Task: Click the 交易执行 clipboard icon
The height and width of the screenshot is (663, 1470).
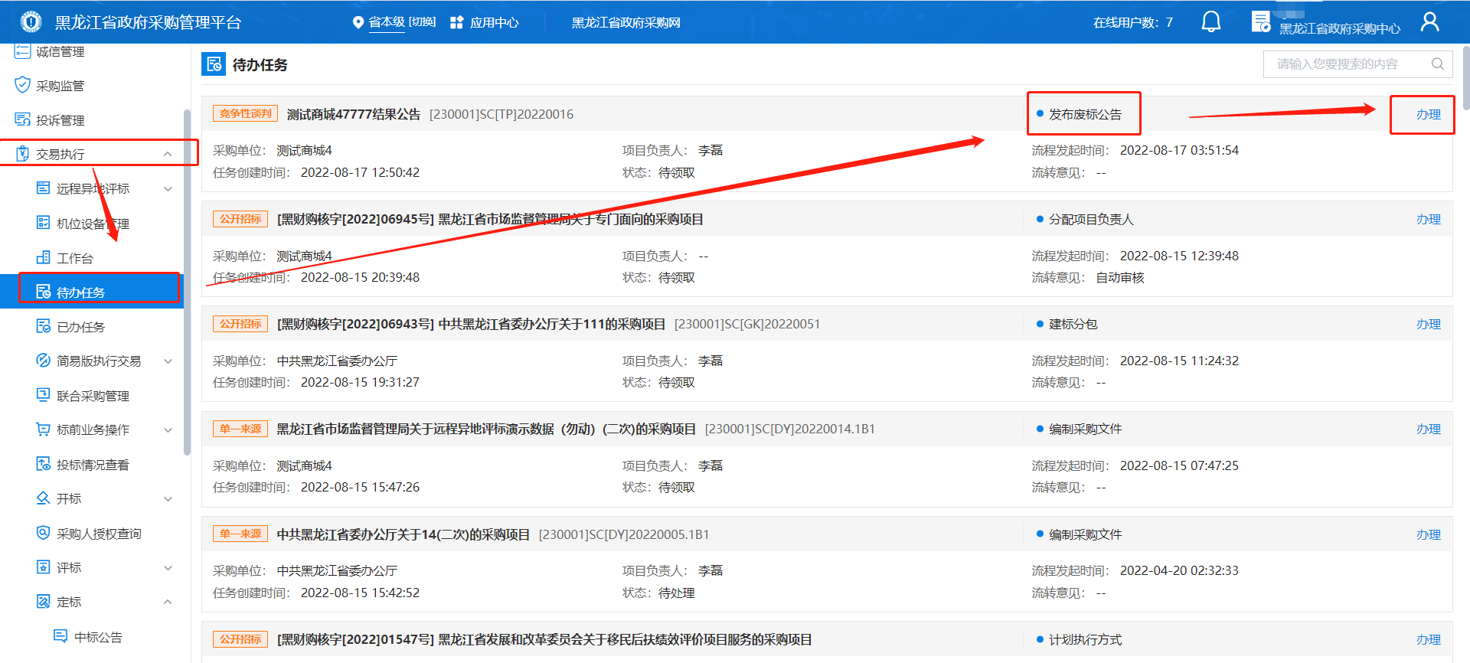Action: [22, 154]
